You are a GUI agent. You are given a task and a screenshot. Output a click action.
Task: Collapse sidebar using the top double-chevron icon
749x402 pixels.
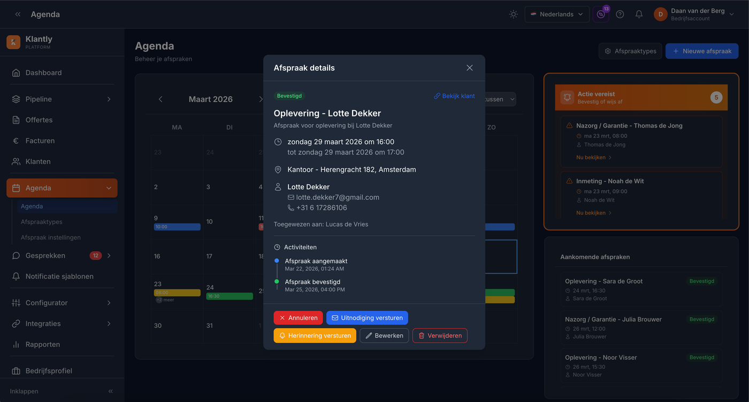pyautogui.click(x=18, y=14)
